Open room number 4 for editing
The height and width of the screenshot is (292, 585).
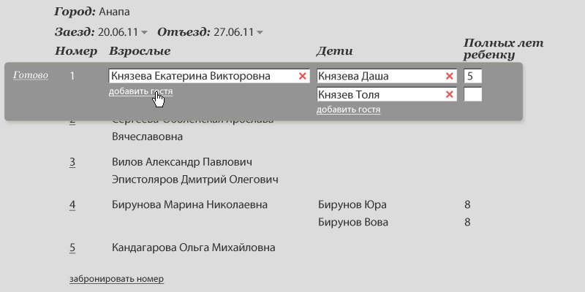[x=72, y=204]
